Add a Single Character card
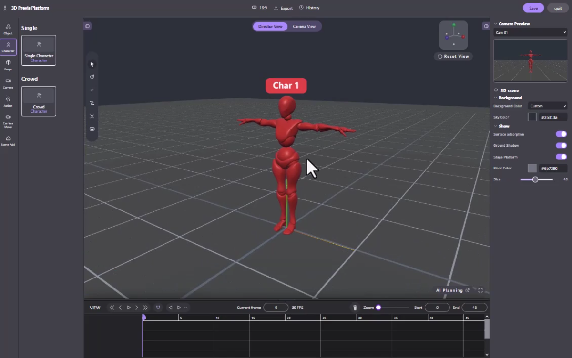572x358 pixels. [39, 50]
